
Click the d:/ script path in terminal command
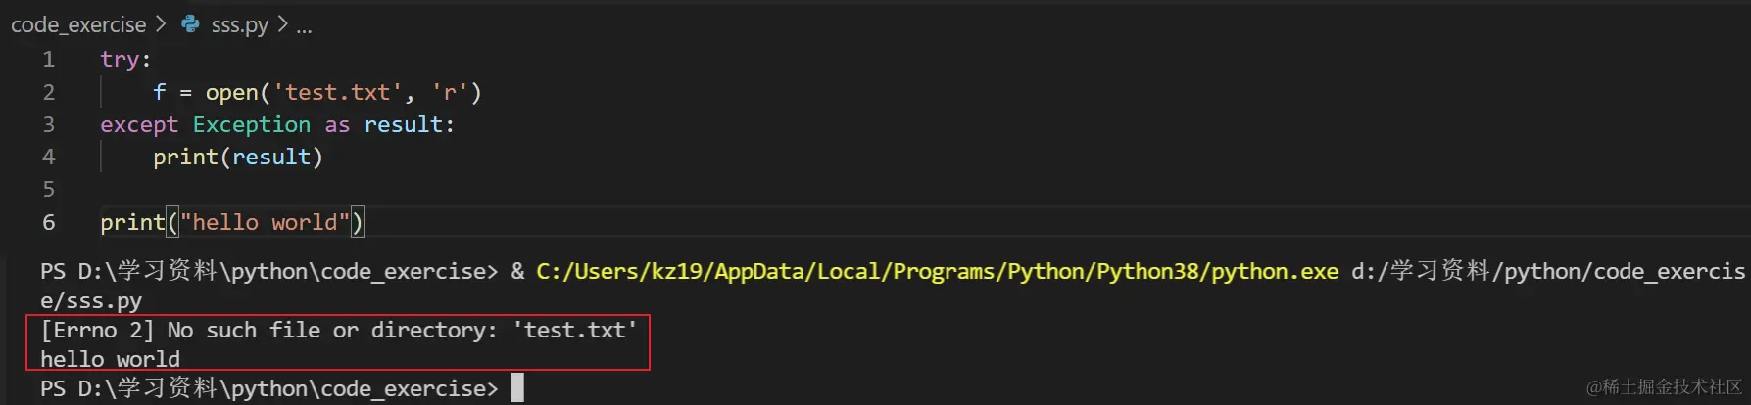click(x=1547, y=272)
